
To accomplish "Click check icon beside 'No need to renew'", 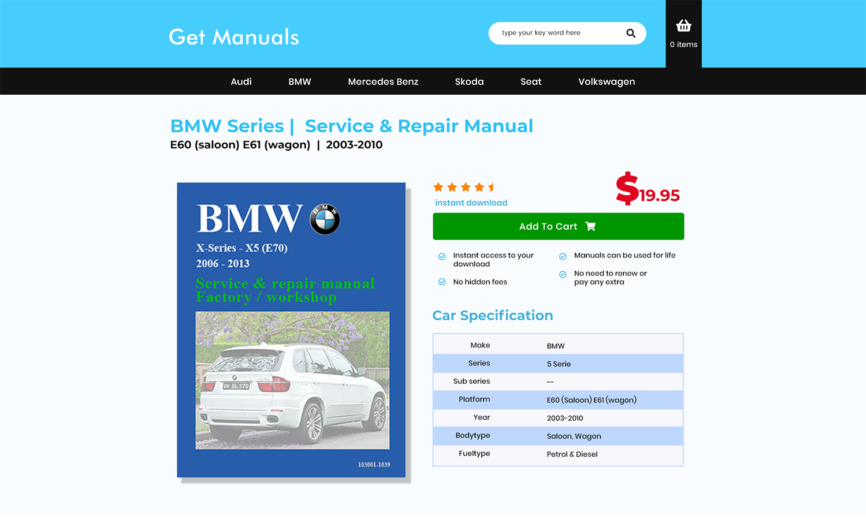I will point(563,275).
